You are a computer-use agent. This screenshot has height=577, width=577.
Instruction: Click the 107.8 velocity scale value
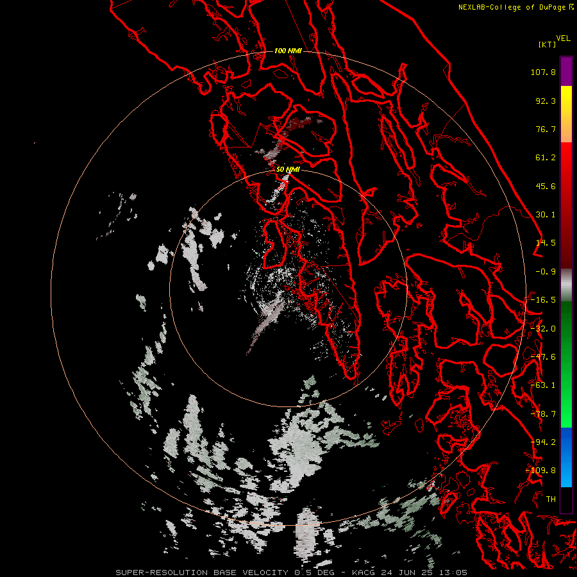tap(543, 72)
